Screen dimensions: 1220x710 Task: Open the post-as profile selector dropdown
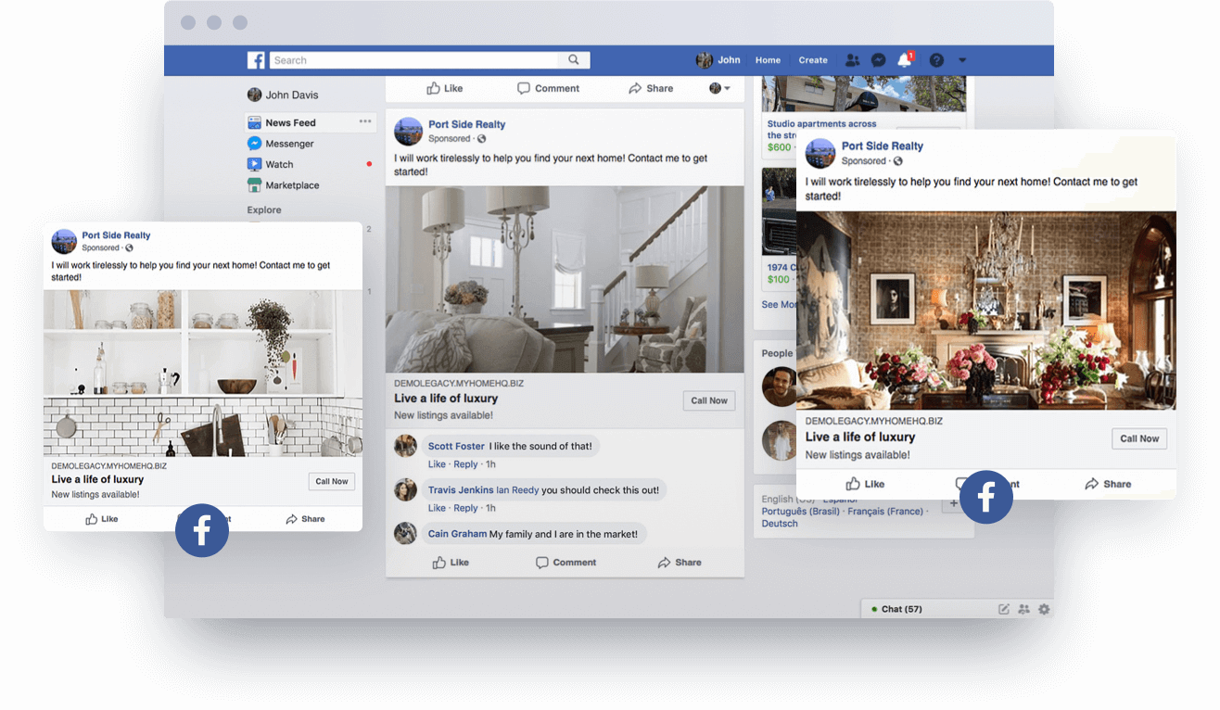pos(719,88)
